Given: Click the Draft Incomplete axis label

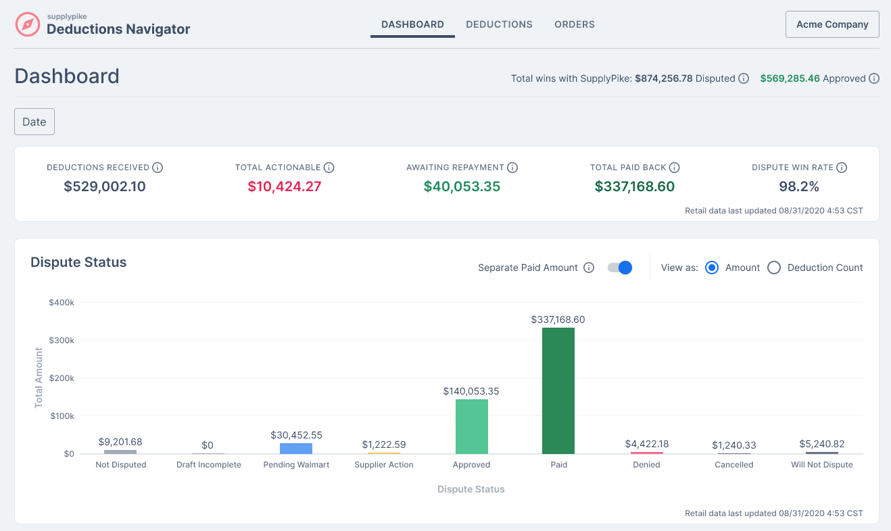Looking at the screenshot, I should (x=209, y=465).
